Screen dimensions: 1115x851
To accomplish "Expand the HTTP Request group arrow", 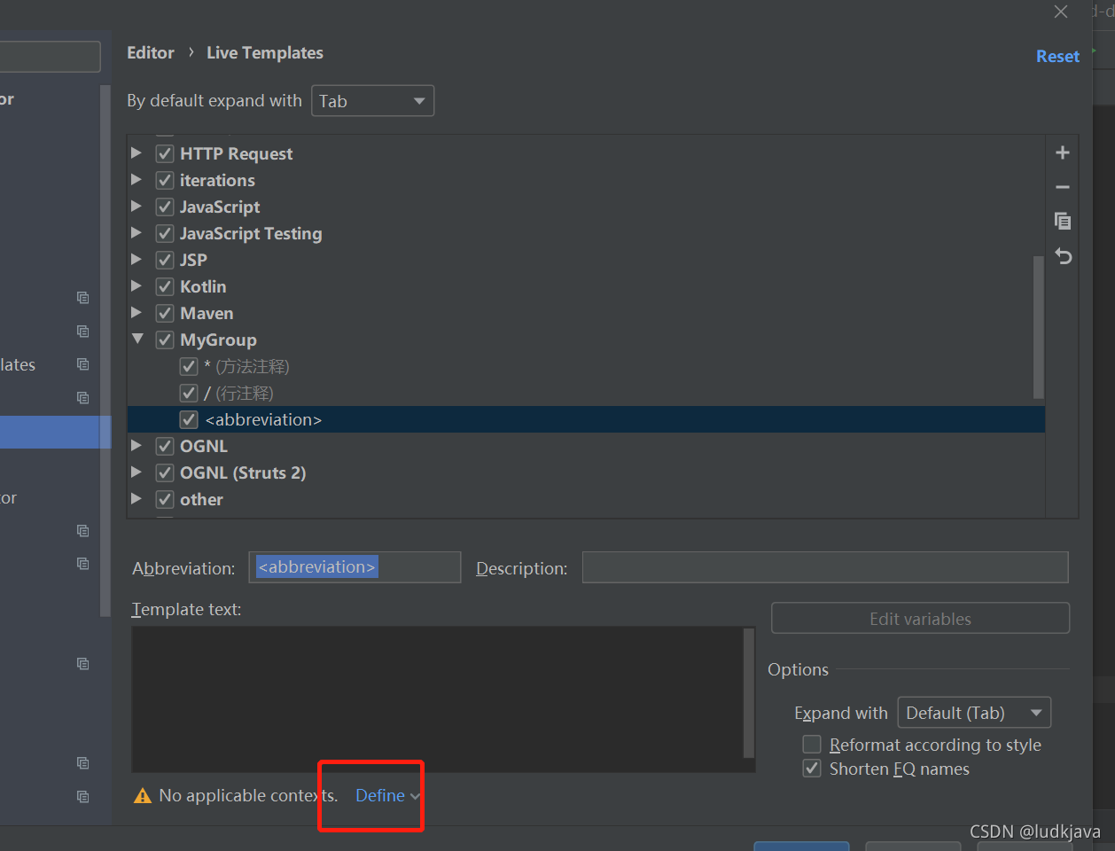I will pyautogui.click(x=136, y=152).
